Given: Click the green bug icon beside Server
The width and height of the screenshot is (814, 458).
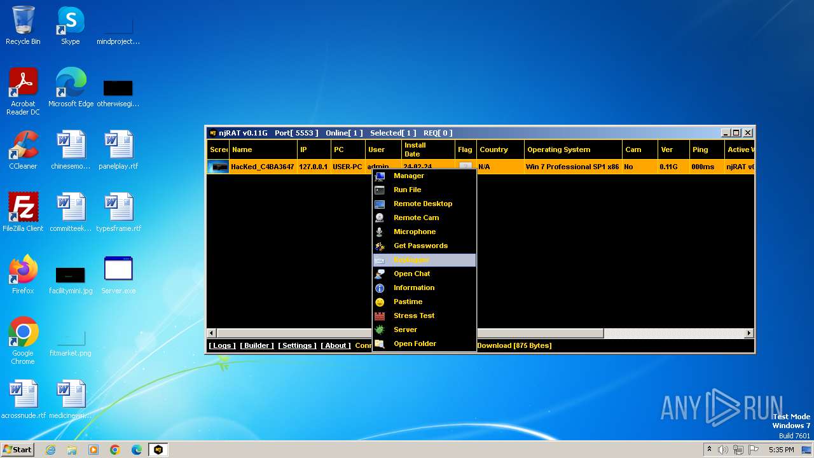Looking at the screenshot, I should (380, 330).
